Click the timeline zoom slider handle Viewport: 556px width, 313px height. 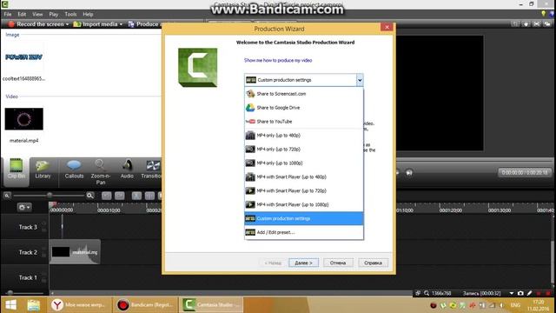tap(50, 195)
